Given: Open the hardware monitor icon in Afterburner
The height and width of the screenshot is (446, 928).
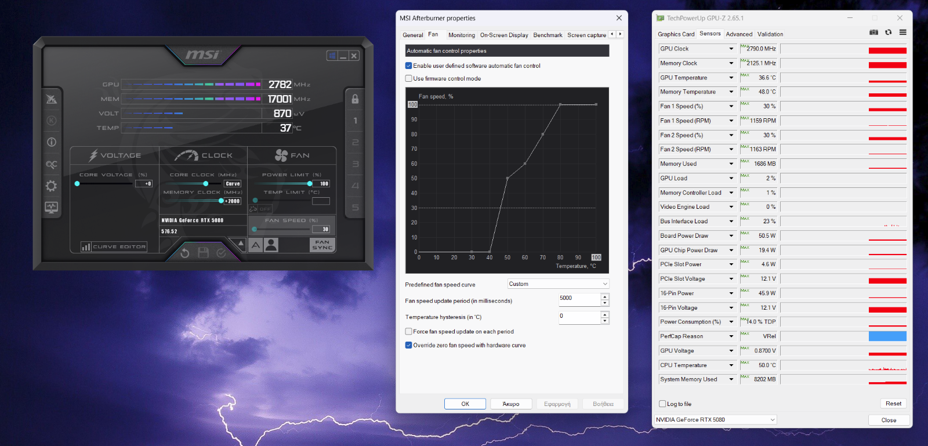Looking at the screenshot, I should pyautogui.click(x=52, y=207).
